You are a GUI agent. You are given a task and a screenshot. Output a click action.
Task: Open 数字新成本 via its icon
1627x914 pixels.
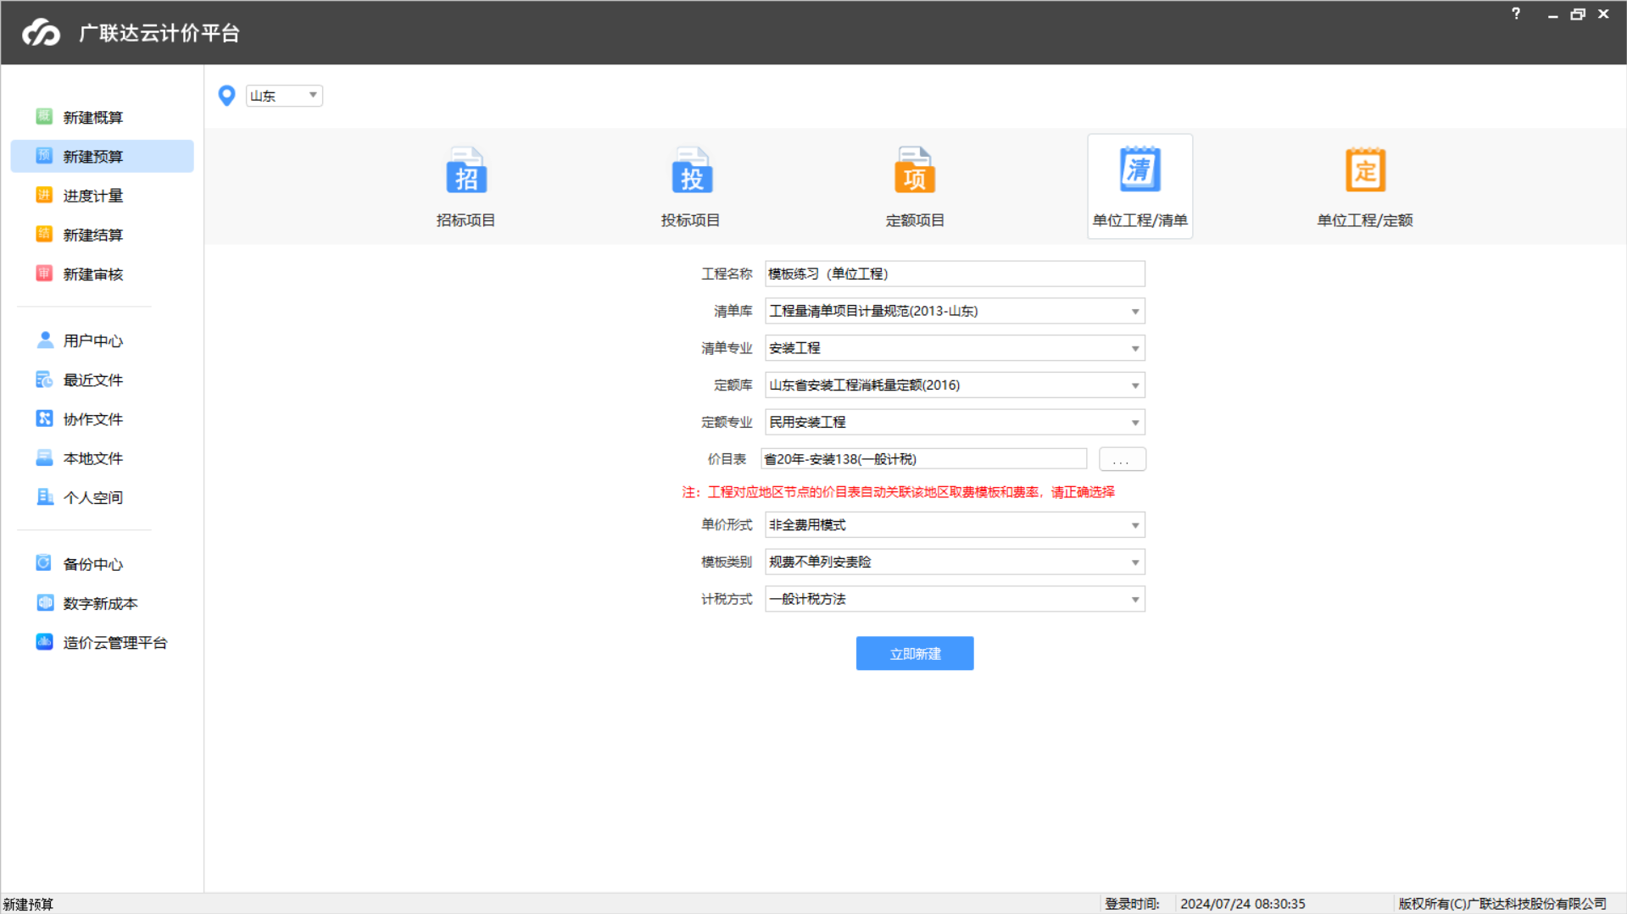coord(44,603)
